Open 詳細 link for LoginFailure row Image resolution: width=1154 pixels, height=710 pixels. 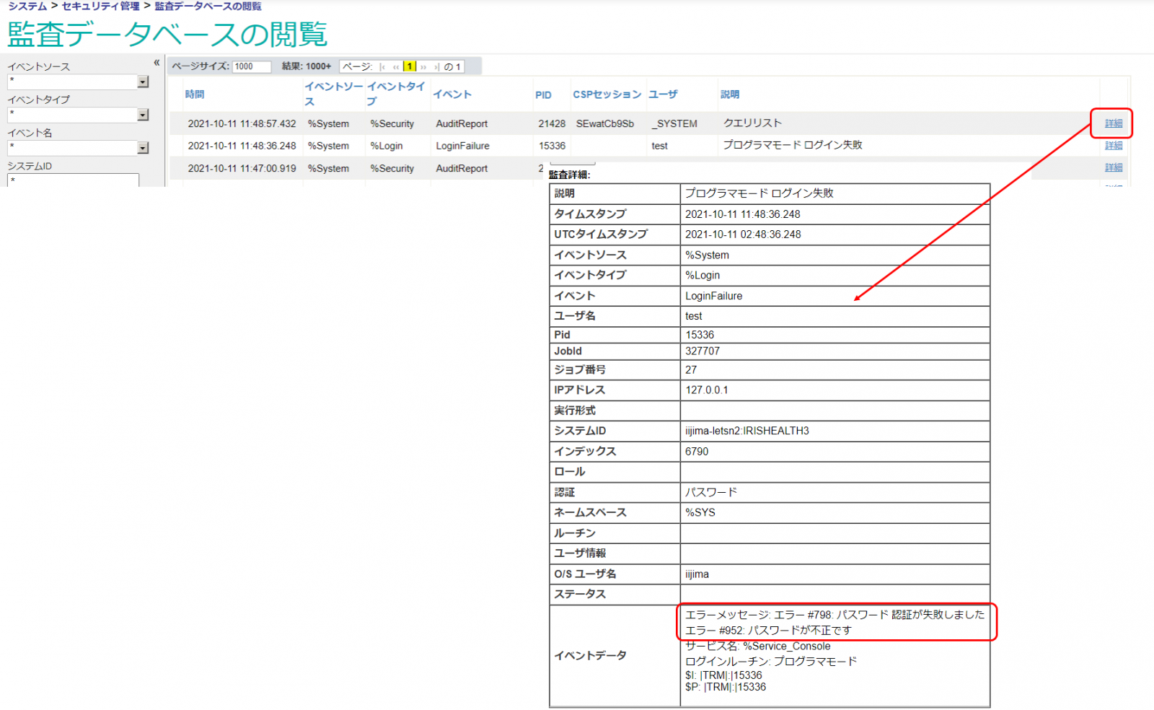pyautogui.click(x=1114, y=146)
